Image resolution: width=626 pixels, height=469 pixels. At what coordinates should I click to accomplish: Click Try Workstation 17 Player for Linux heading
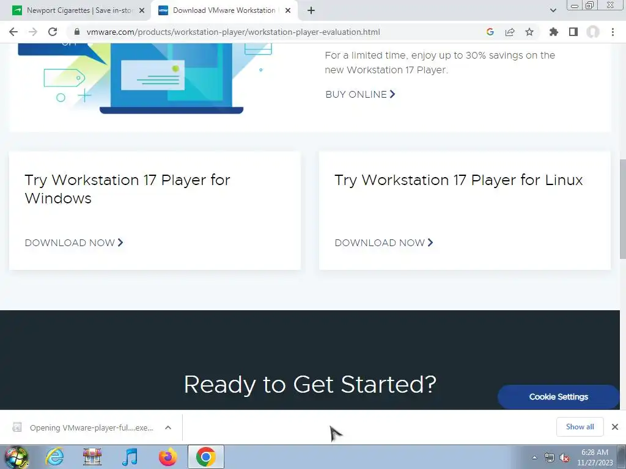458,180
